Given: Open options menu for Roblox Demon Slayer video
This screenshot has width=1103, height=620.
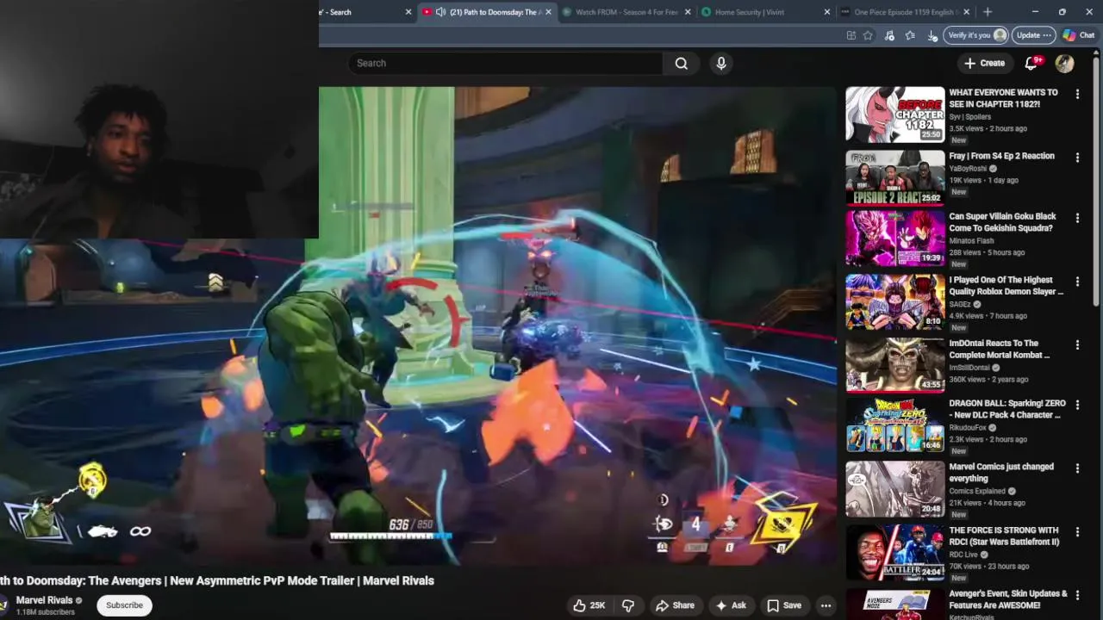Looking at the screenshot, I should pos(1077,282).
